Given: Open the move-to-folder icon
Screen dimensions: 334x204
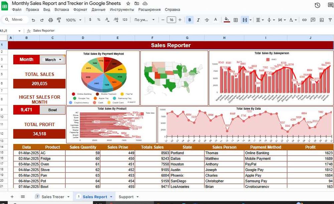Looking at the screenshot, I should tap(137, 4).
